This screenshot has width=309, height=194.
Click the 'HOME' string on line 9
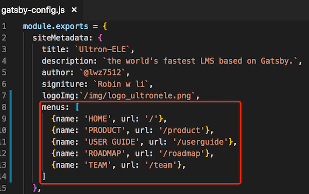pos(98,119)
